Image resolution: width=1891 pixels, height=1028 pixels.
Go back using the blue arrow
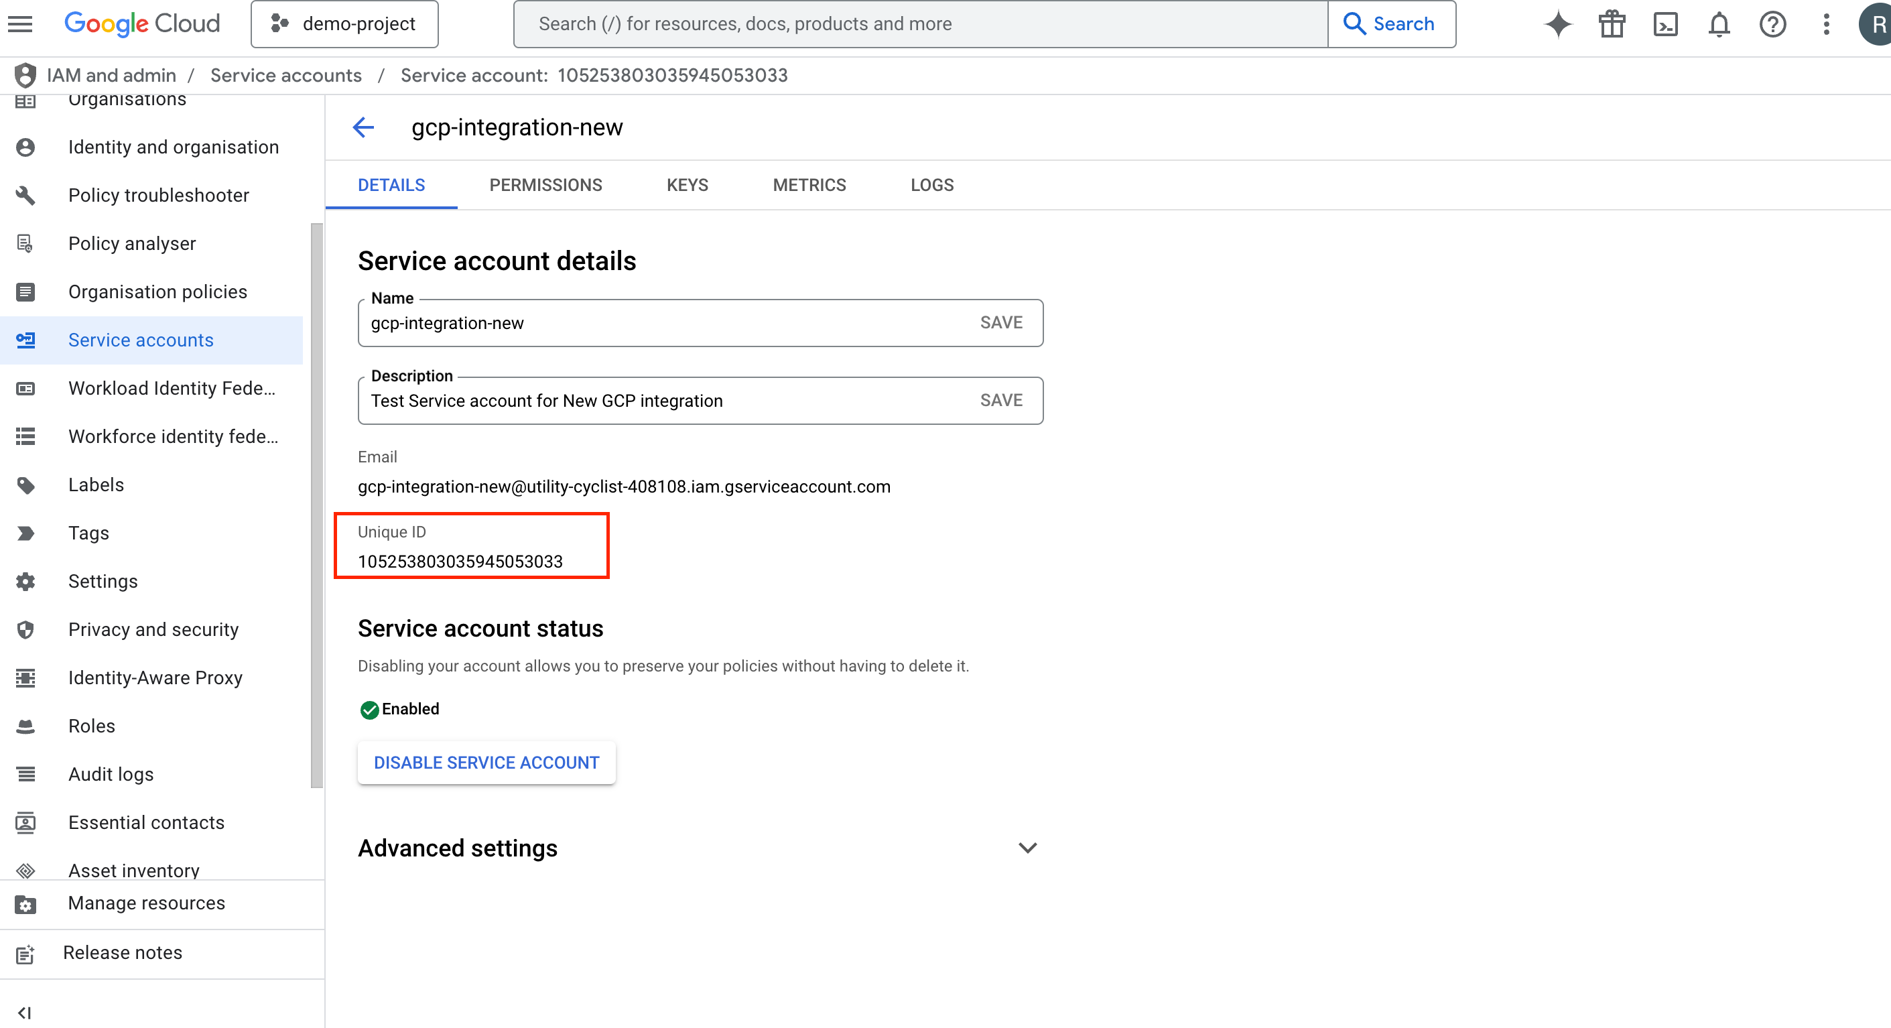(363, 127)
